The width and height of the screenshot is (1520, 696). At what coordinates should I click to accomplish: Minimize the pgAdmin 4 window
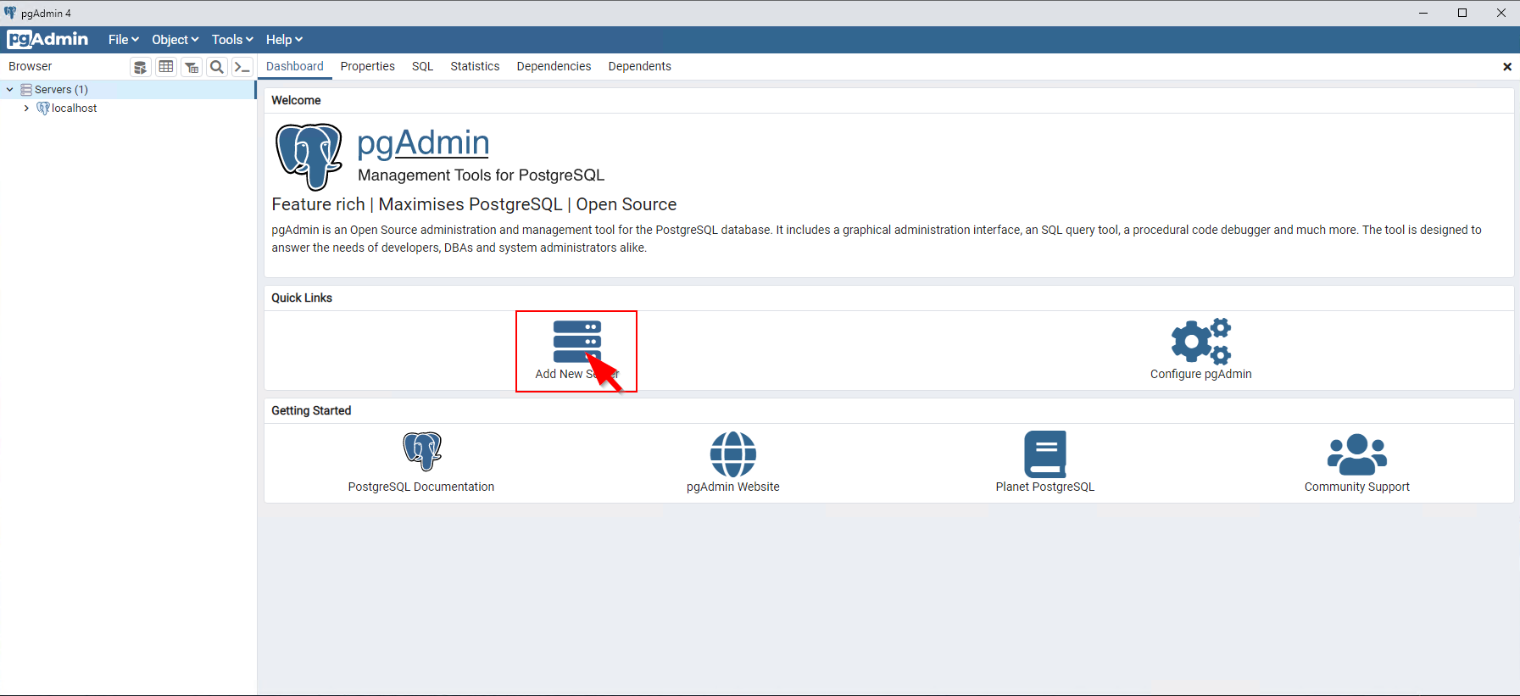click(x=1423, y=13)
